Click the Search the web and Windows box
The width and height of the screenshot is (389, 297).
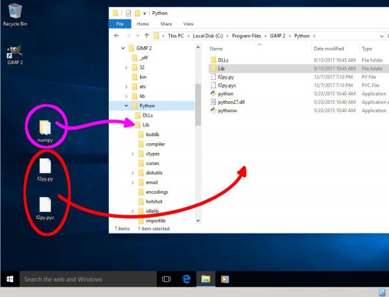(x=88, y=279)
